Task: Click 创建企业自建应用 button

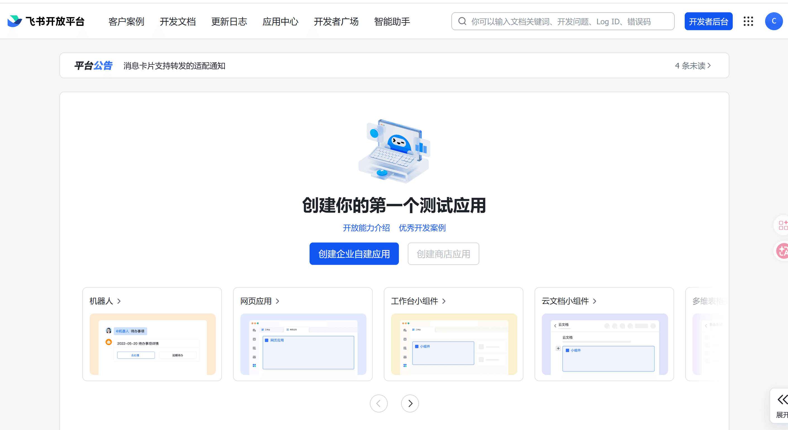Action: 354,254
